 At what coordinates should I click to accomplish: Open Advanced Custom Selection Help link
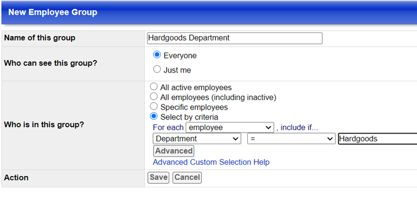pyautogui.click(x=211, y=162)
